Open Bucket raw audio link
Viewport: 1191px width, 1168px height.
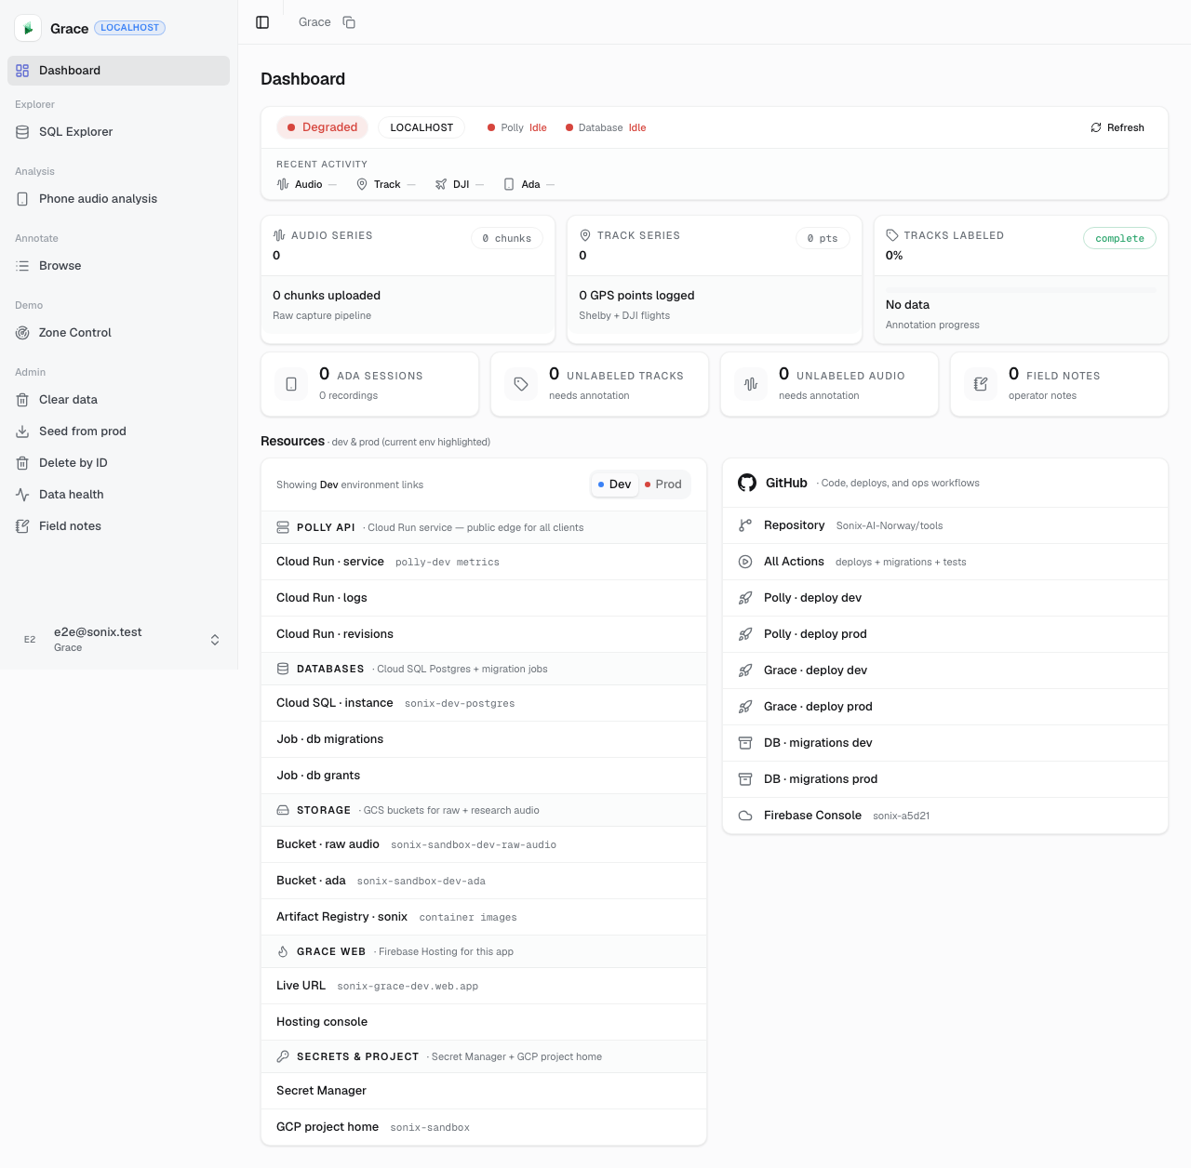[484, 844]
